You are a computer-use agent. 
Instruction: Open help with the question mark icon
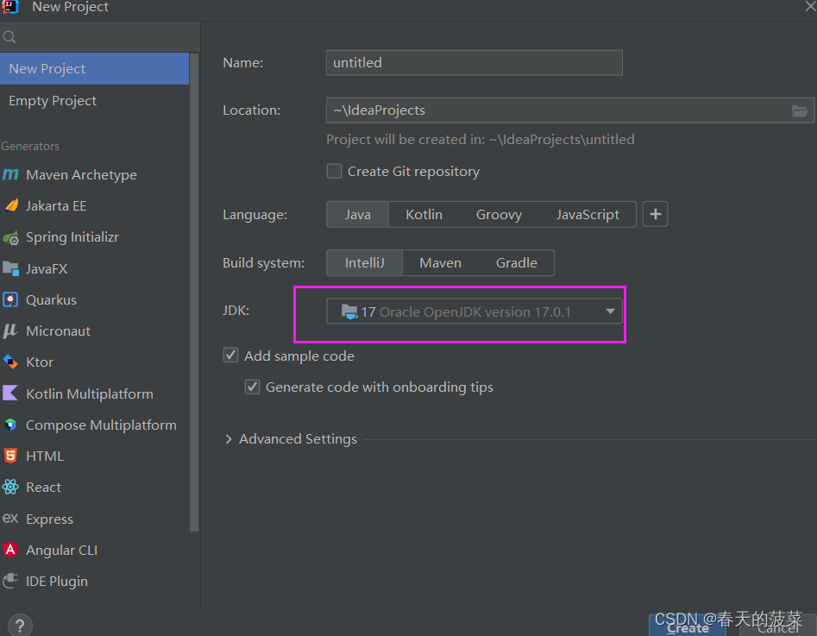coord(20,625)
